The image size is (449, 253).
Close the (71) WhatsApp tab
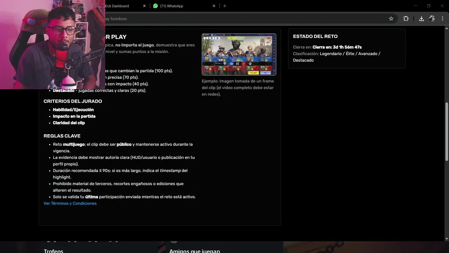214,6
